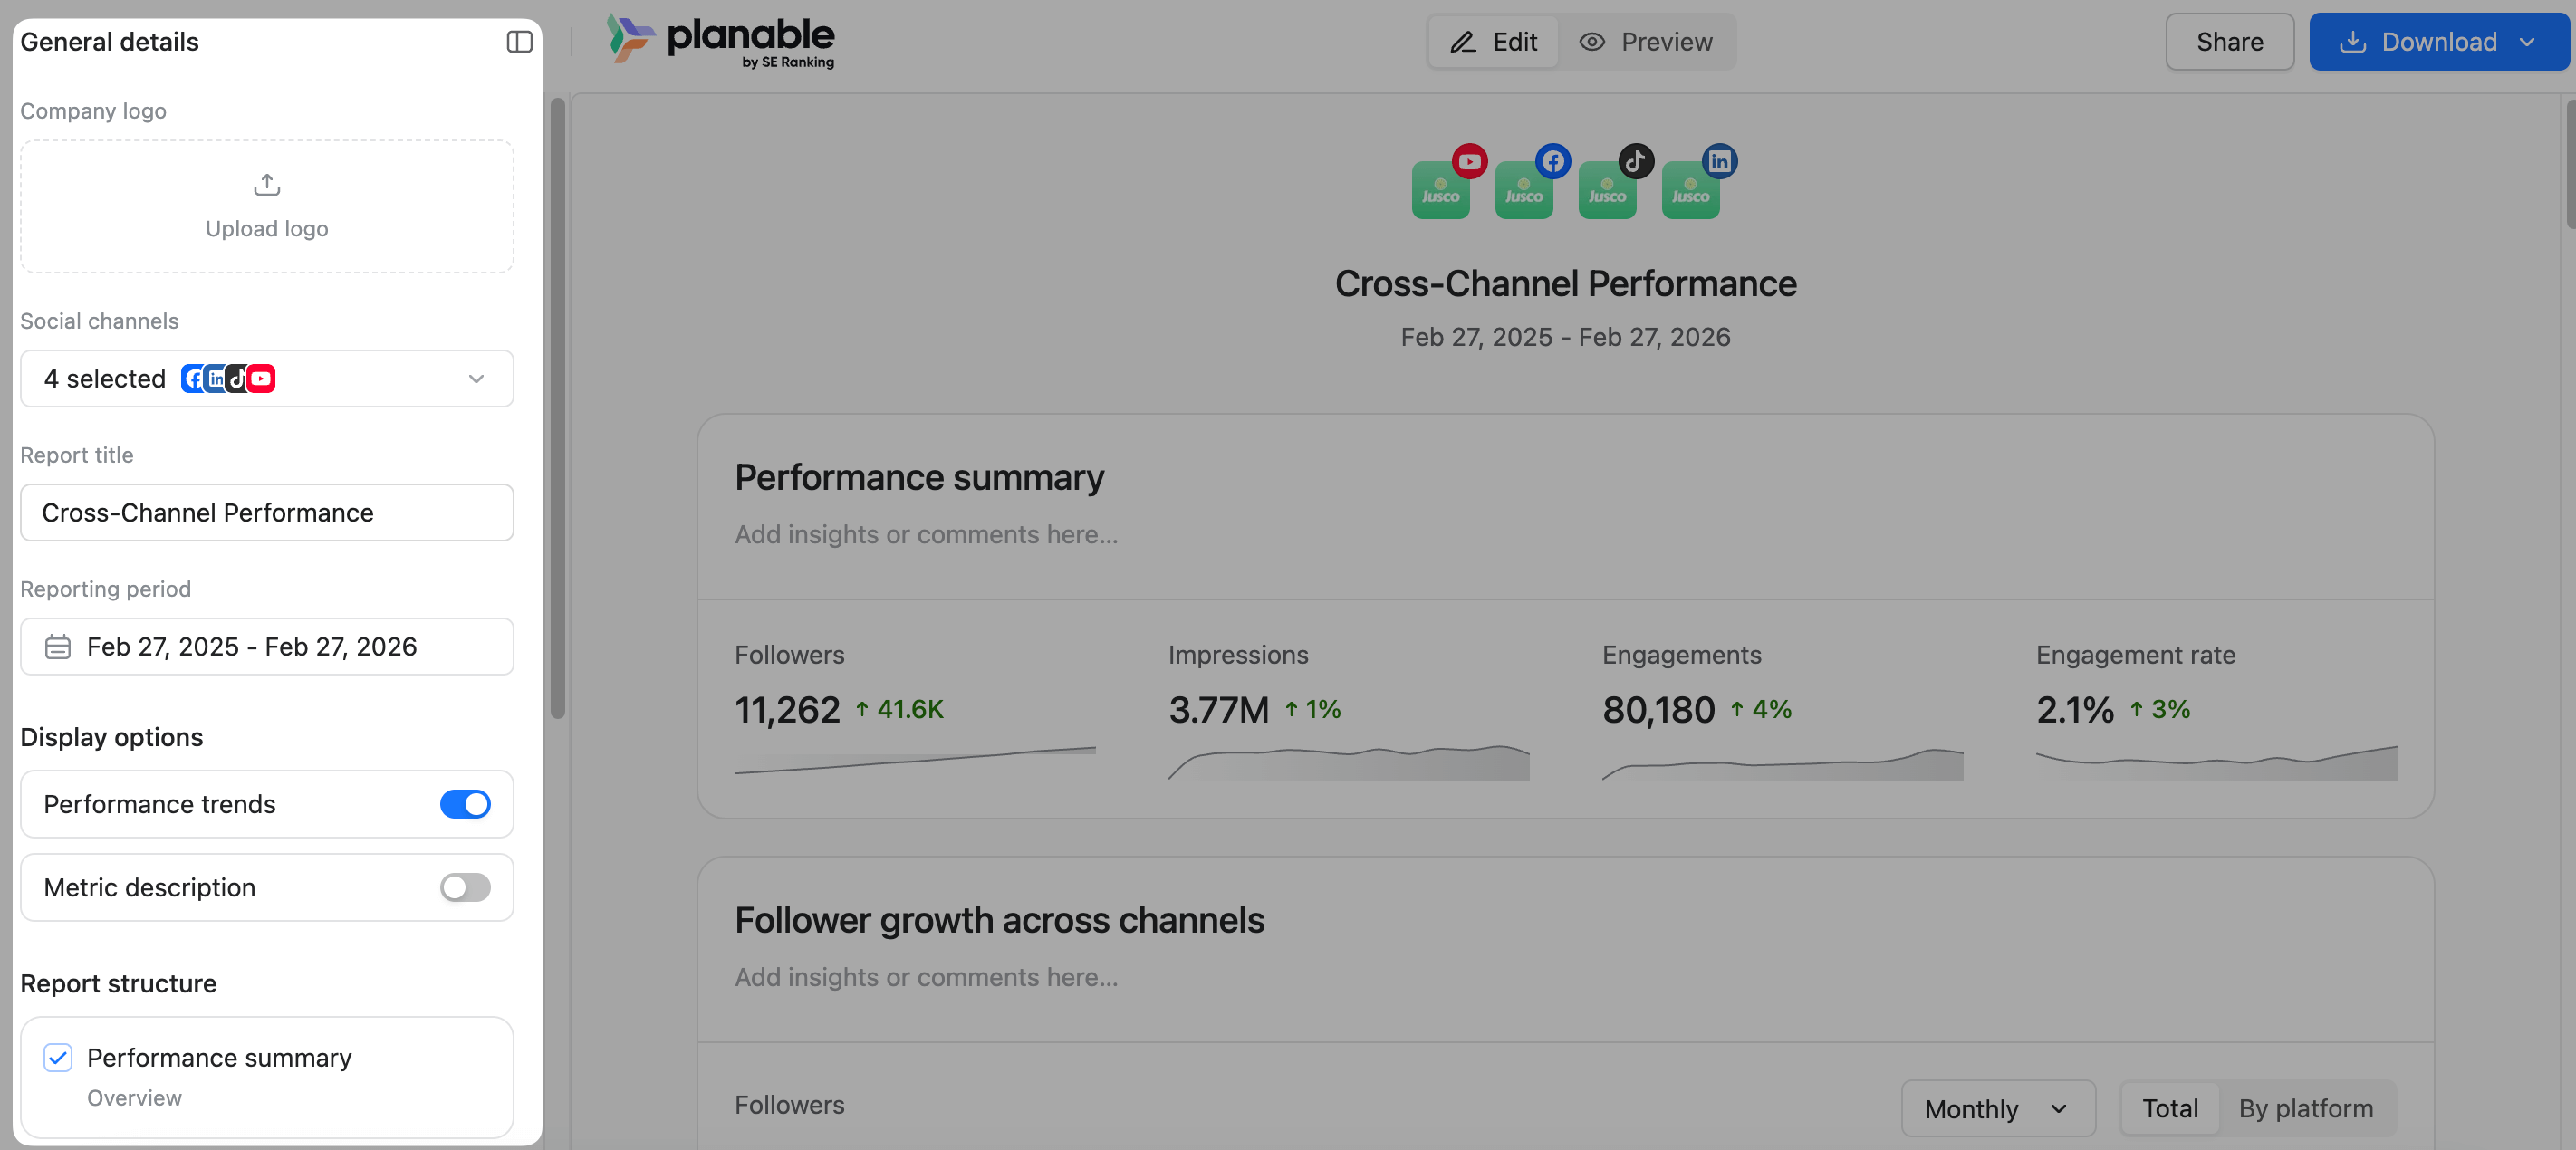Viewport: 2576px width, 1150px height.
Task: Open the Download format options chevron
Action: [x=2529, y=41]
